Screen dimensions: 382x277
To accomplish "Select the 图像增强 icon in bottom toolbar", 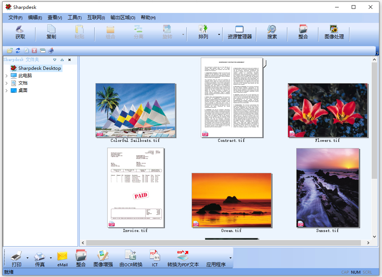I will click(103, 258).
